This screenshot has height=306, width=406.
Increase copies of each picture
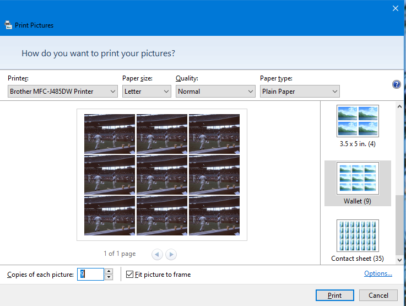[x=109, y=271]
